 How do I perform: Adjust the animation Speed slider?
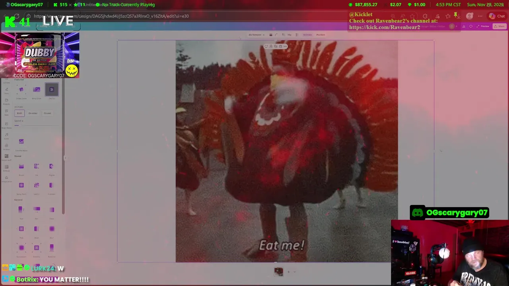pyautogui.click(x=36, y=125)
